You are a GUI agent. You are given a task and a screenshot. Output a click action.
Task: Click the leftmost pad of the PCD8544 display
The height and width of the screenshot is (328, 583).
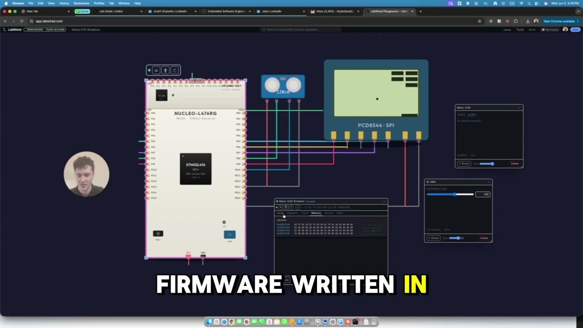(x=333, y=135)
